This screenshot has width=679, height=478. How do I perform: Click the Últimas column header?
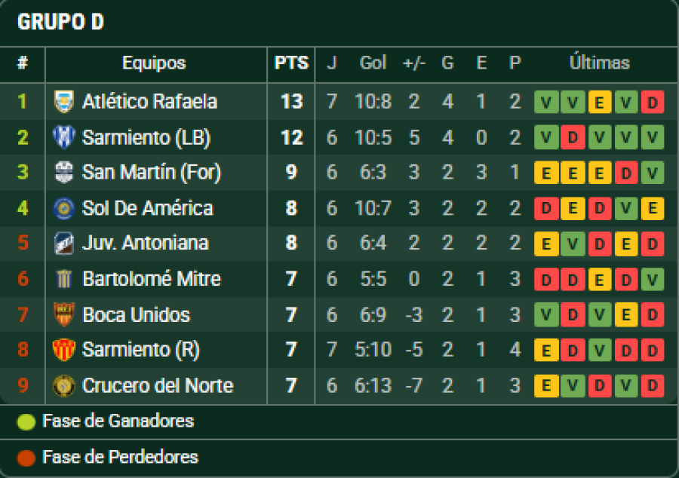(x=599, y=63)
